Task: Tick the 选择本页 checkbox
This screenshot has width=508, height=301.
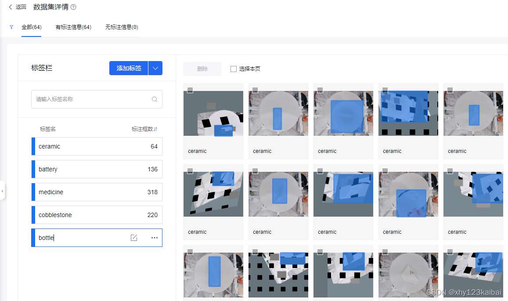Action: [x=233, y=69]
